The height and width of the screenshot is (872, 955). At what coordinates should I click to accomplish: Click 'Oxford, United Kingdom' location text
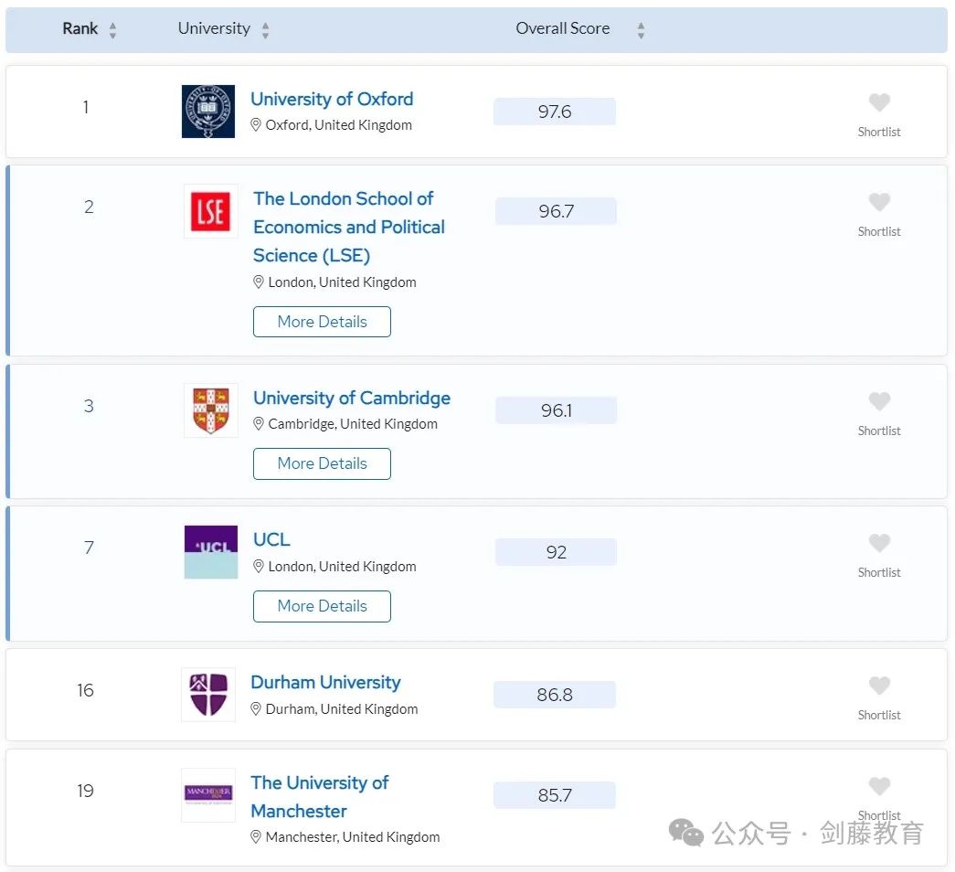coord(339,125)
